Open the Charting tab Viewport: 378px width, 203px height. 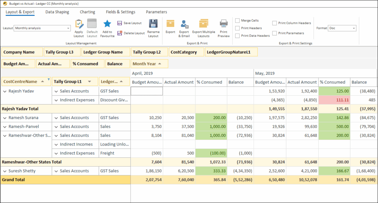87,12
